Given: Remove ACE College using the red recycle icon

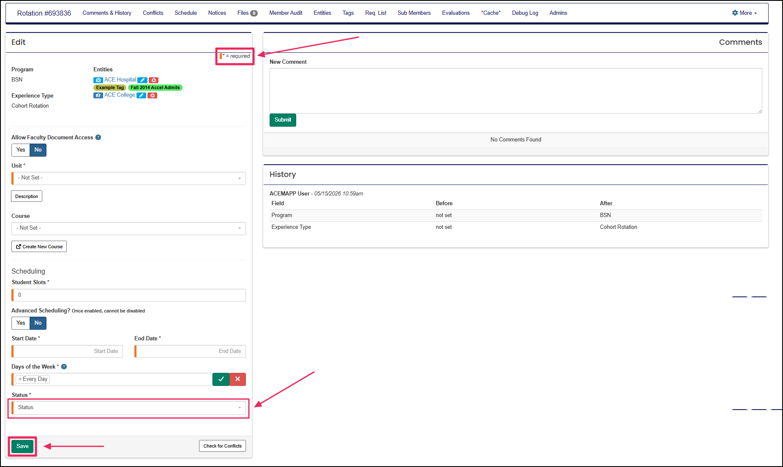Looking at the screenshot, I should (153, 95).
